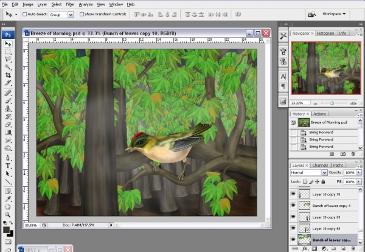Open the Layer menu
Image resolution: width=365 pixels, height=252 pixels.
pyautogui.click(x=42, y=4)
